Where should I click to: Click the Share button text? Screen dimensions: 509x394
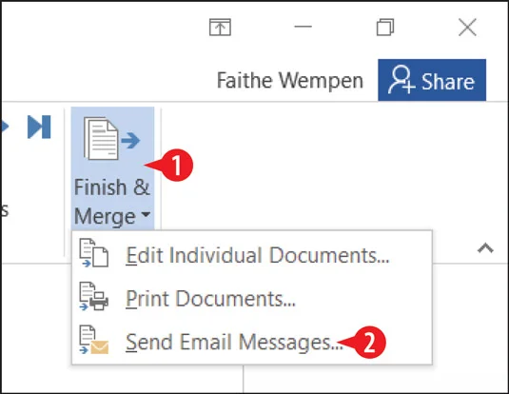tap(448, 82)
